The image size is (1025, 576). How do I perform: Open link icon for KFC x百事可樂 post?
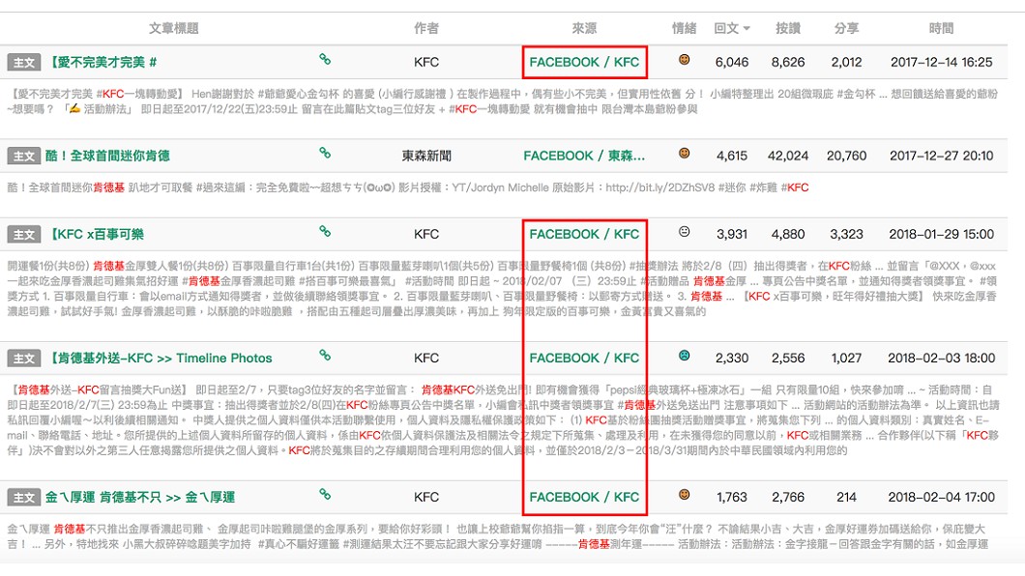tap(325, 231)
